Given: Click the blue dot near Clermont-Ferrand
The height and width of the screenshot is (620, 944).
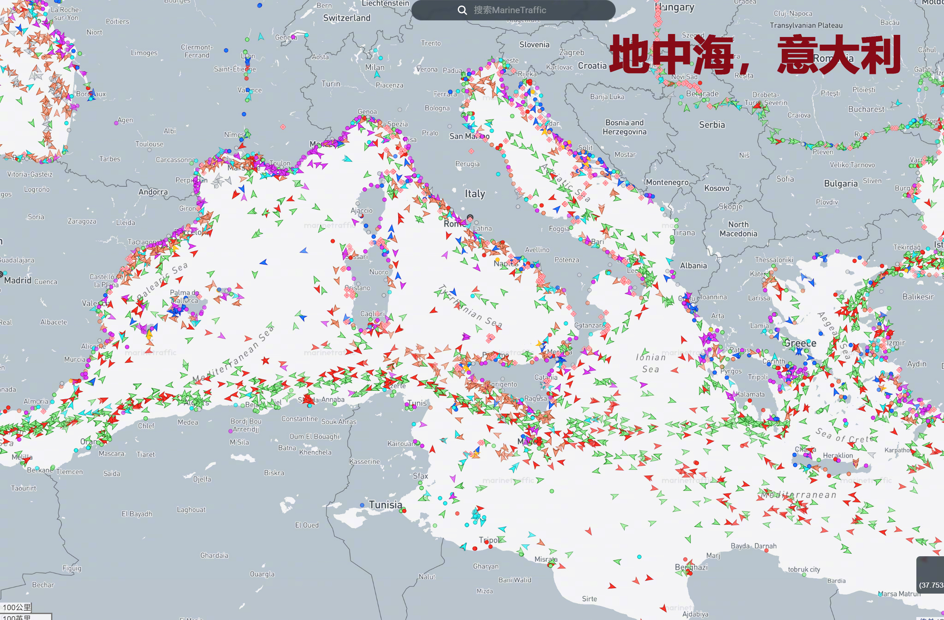Looking at the screenshot, I should click(x=226, y=50).
